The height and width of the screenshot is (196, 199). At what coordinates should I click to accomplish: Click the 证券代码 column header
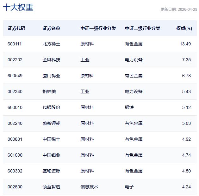coord(16,28)
